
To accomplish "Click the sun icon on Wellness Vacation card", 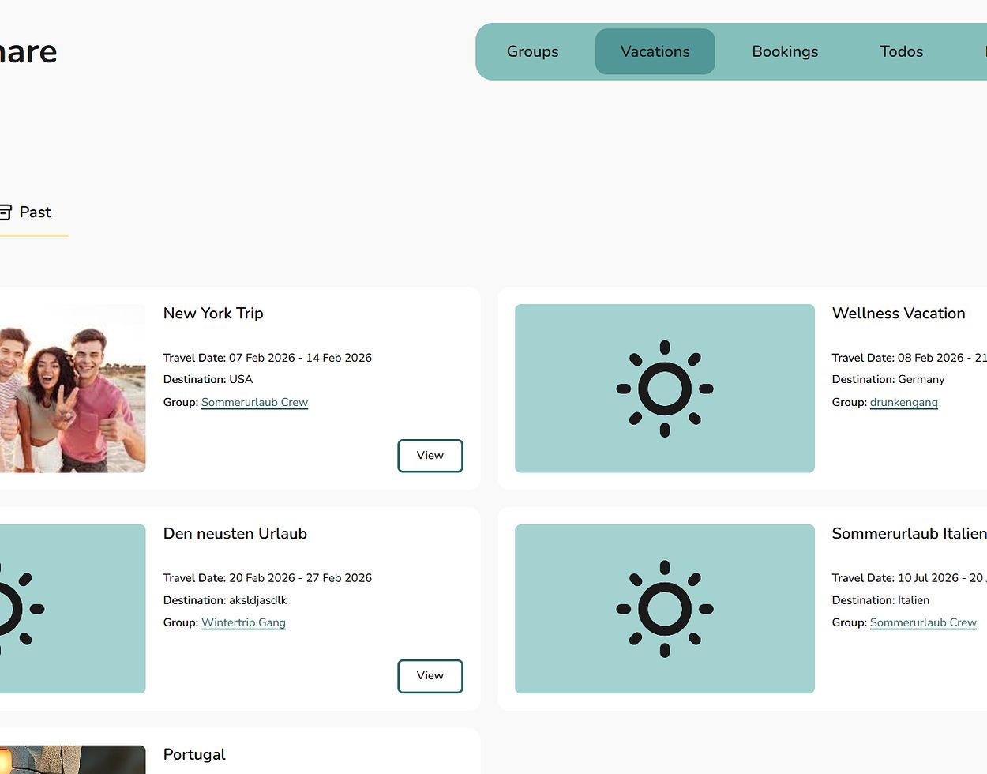I will tap(664, 389).
